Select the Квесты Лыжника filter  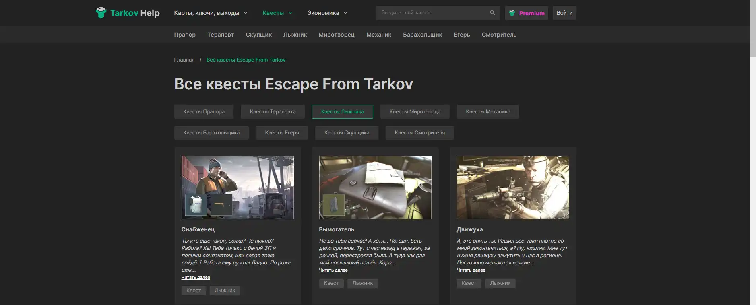pyautogui.click(x=342, y=112)
